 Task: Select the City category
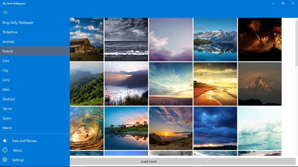point(35,70)
